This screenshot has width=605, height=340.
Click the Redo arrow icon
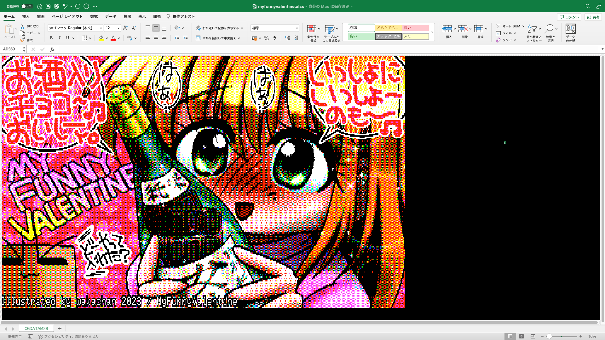78,6
